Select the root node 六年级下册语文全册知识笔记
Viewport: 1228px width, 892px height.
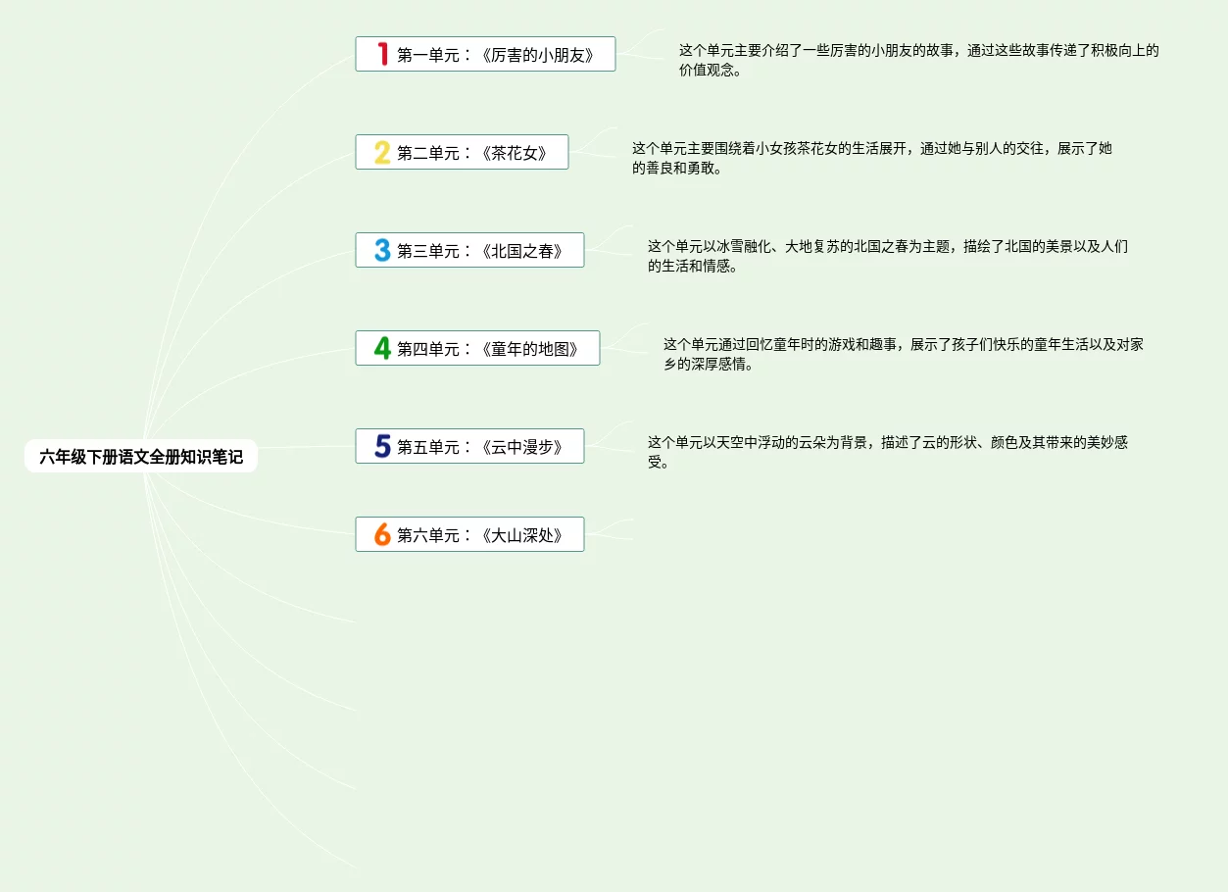(141, 456)
